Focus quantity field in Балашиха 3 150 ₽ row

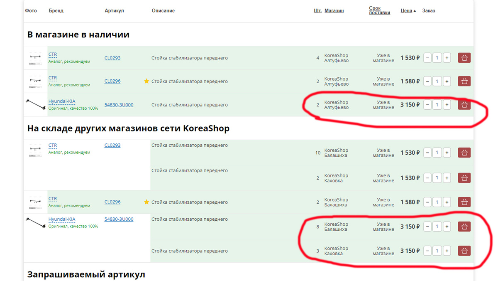pyautogui.click(x=437, y=227)
